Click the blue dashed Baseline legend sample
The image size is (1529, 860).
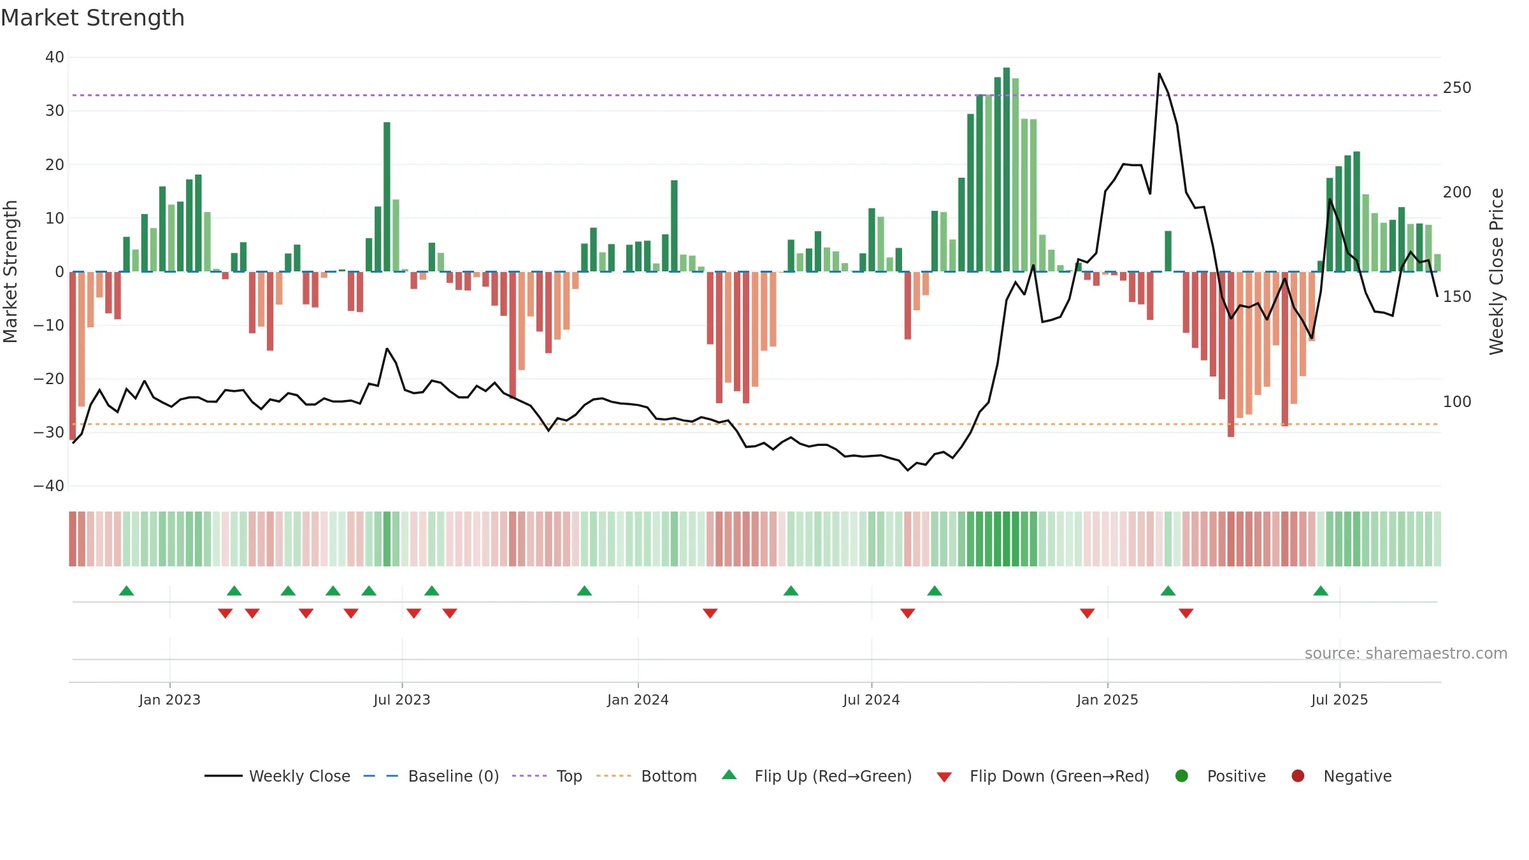click(381, 776)
